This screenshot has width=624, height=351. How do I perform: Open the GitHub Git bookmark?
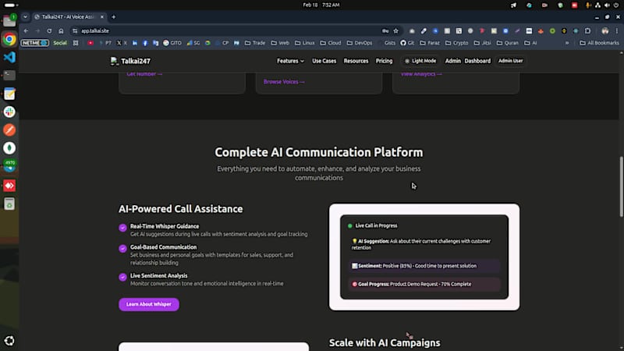407,43
